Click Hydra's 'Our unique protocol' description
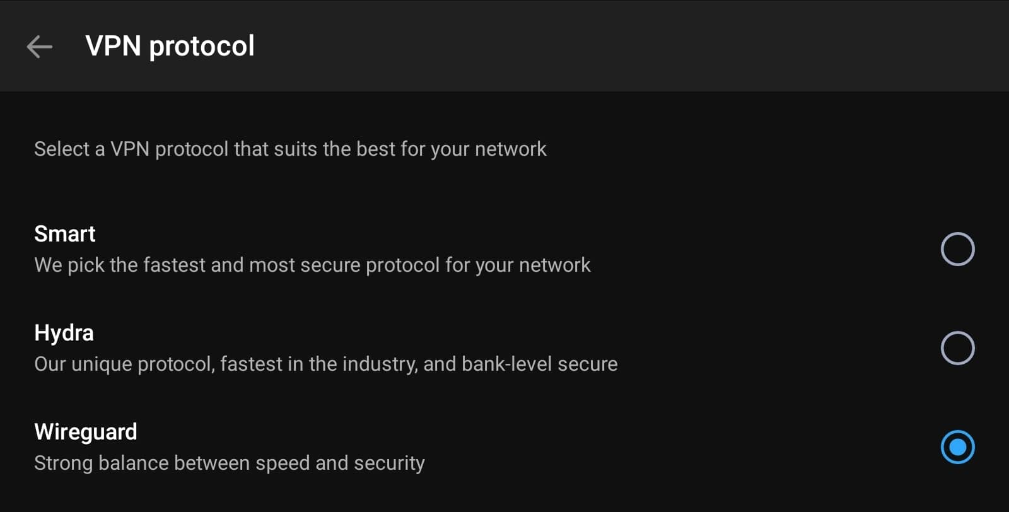The image size is (1009, 512). [326, 364]
